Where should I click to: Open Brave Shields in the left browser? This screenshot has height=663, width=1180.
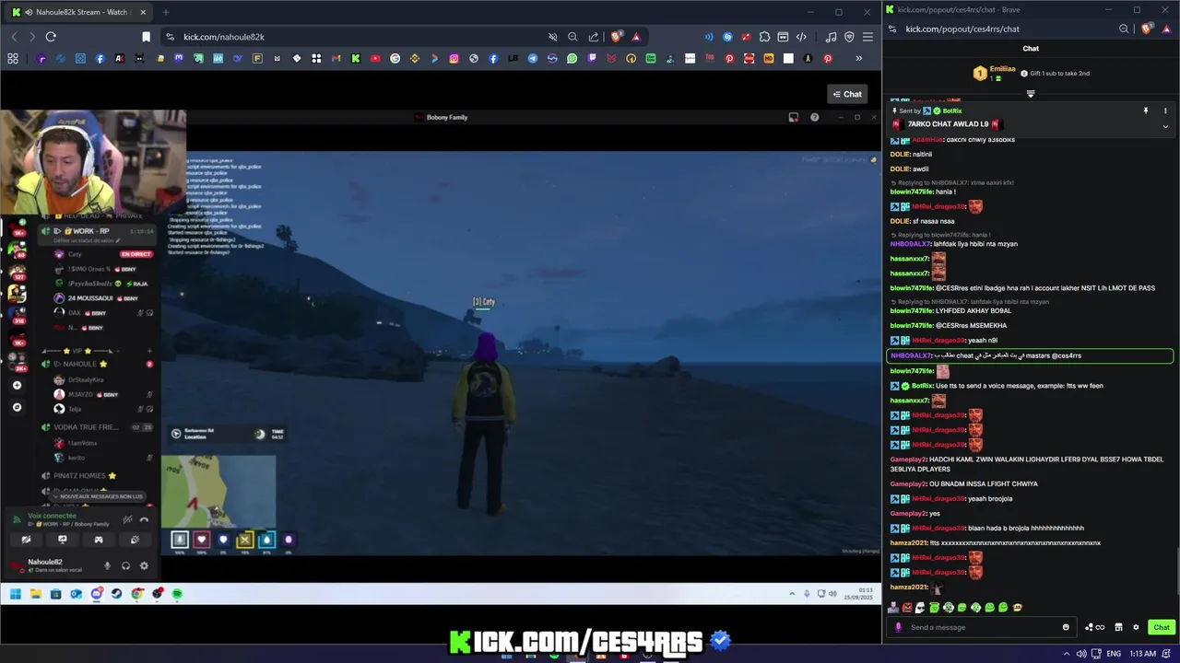(616, 37)
